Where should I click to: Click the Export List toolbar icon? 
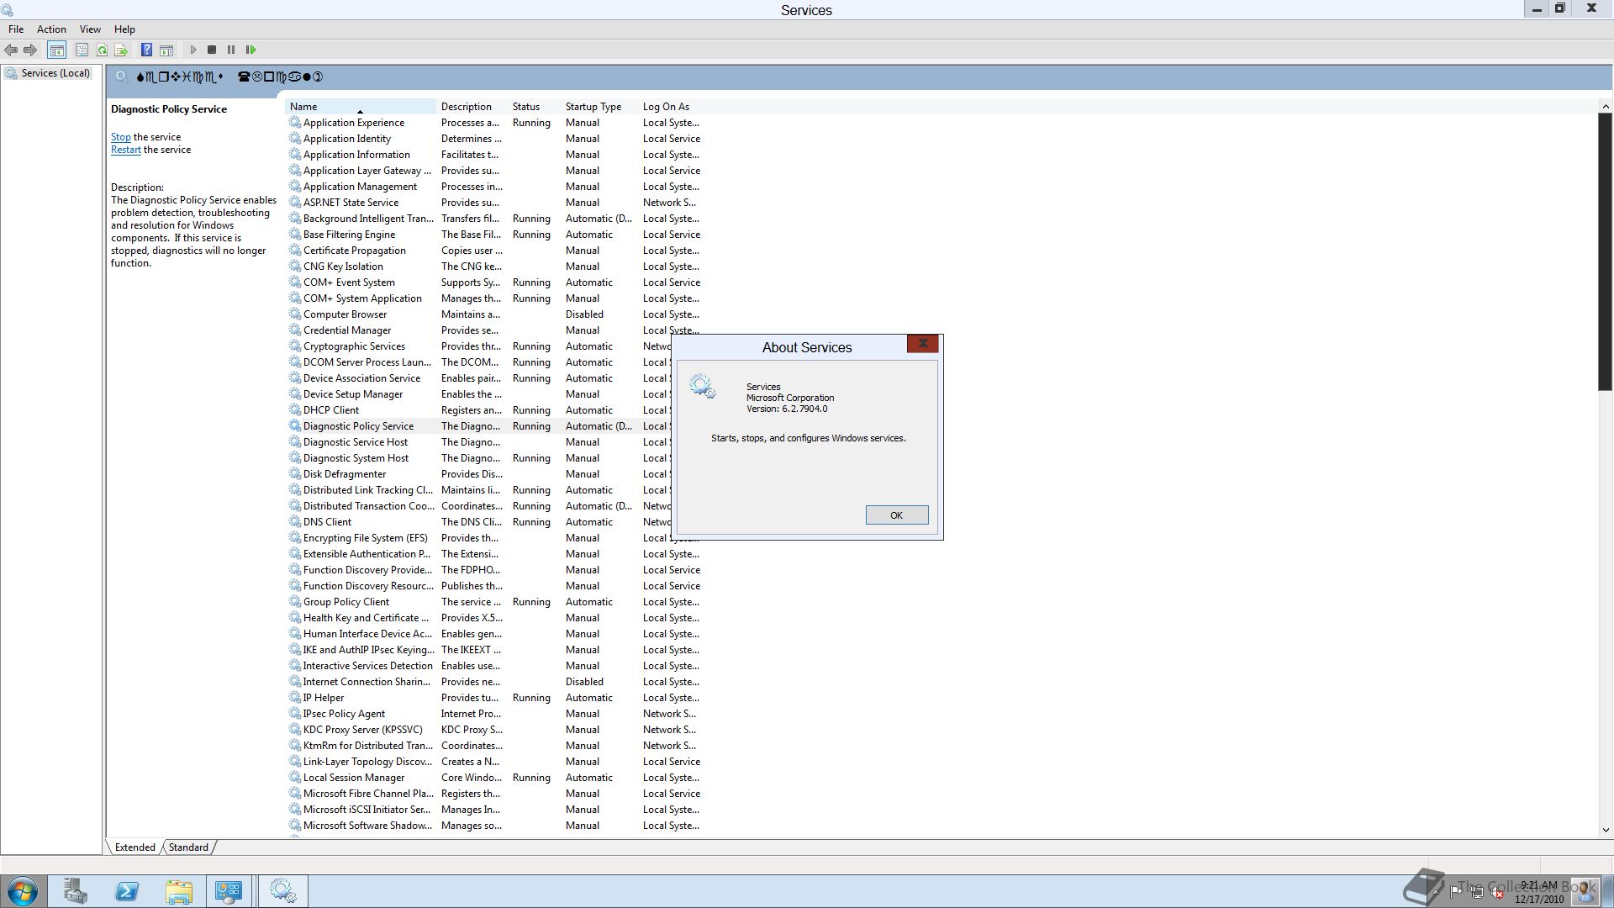point(121,50)
